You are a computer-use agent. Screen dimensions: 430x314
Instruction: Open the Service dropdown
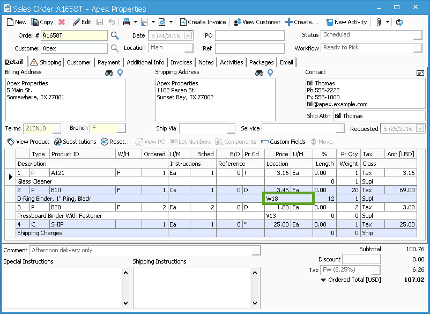pyautogui.click(x=340, y=128)
